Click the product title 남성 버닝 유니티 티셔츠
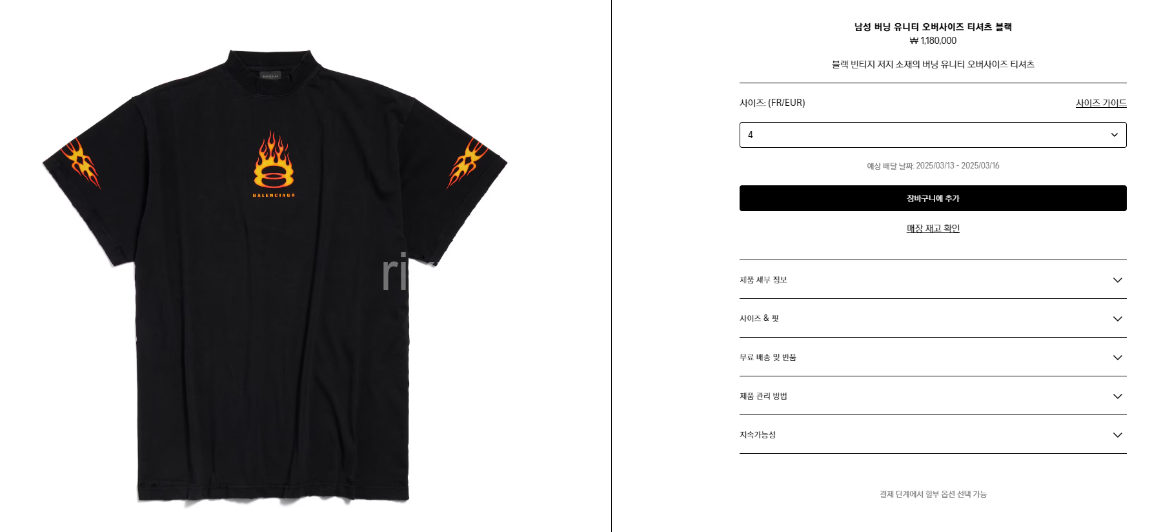The height and width of the screenshot is (532, 1161). coord(933,27)
